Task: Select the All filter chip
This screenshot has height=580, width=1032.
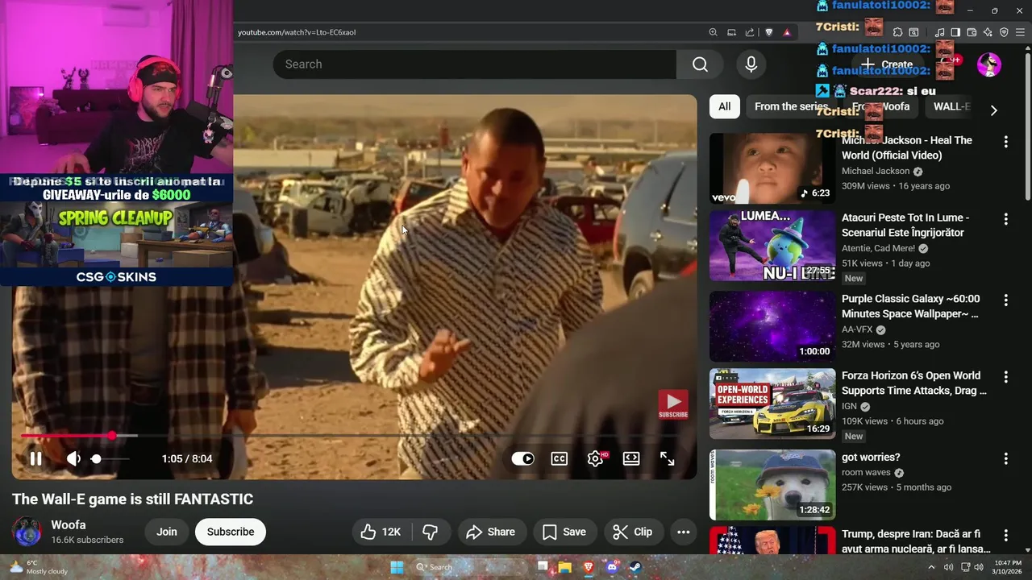Action: pyautogui.click(x=724, y=106)
